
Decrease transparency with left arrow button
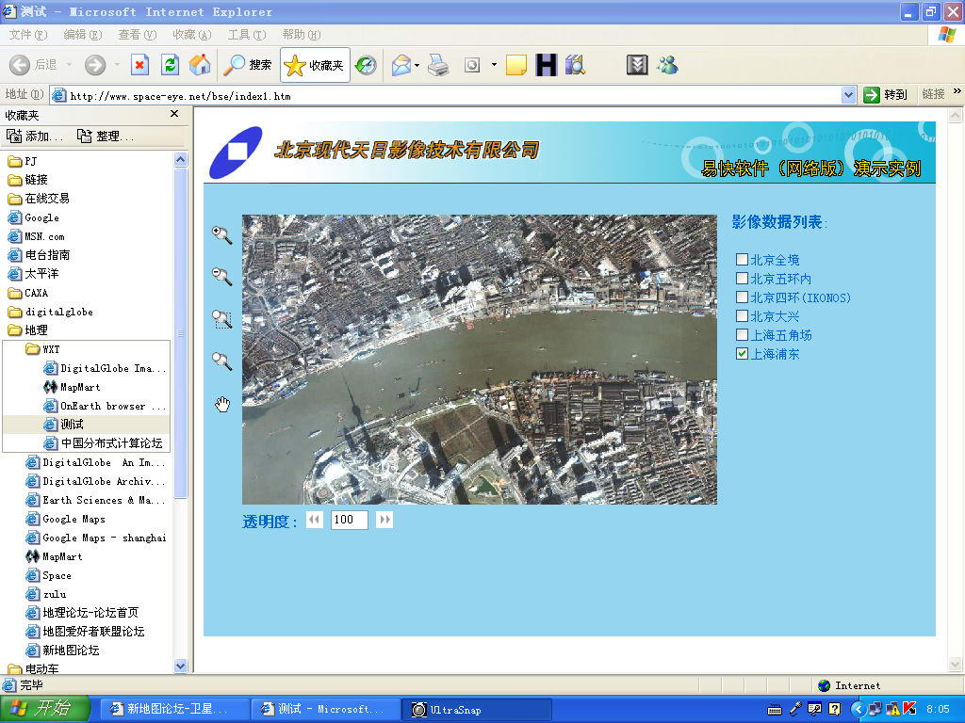click(x=315, y=520)
